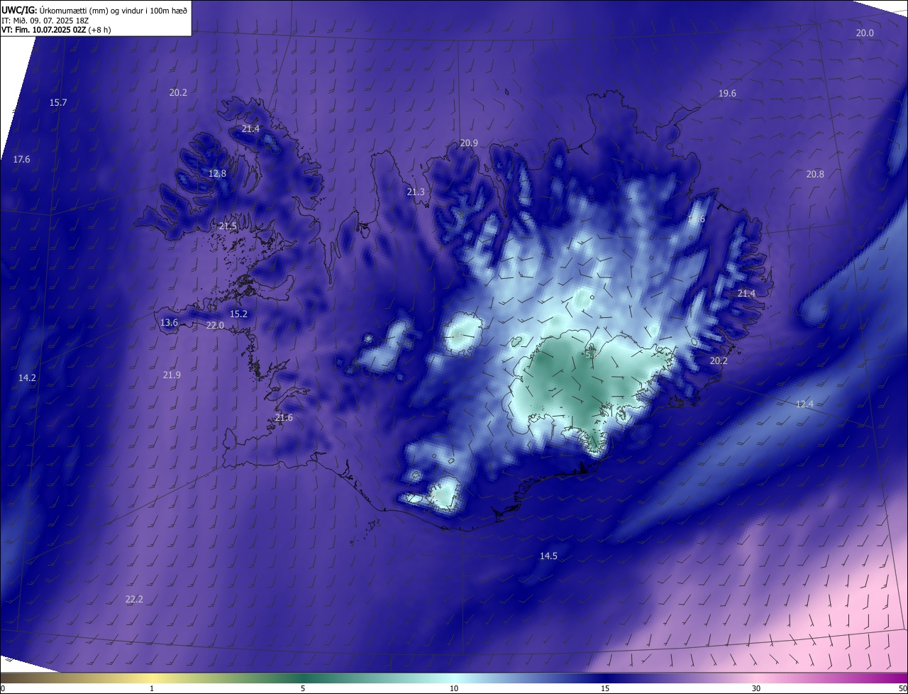Screen dimensions: 908x694
Task: Click the map value 21.6
Action: tap(284, 418)
